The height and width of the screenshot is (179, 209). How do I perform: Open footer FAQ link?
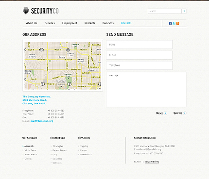(54, 154)
